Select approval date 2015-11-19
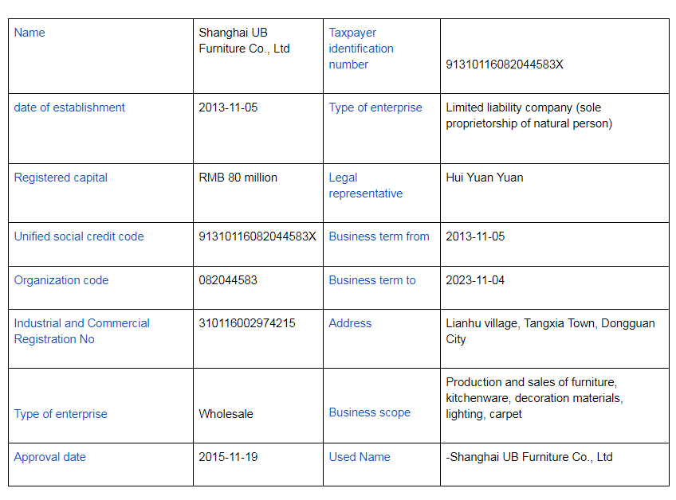The height and width of the screenshot is (500, 676). pyautogui.click(x=228, y=457)
